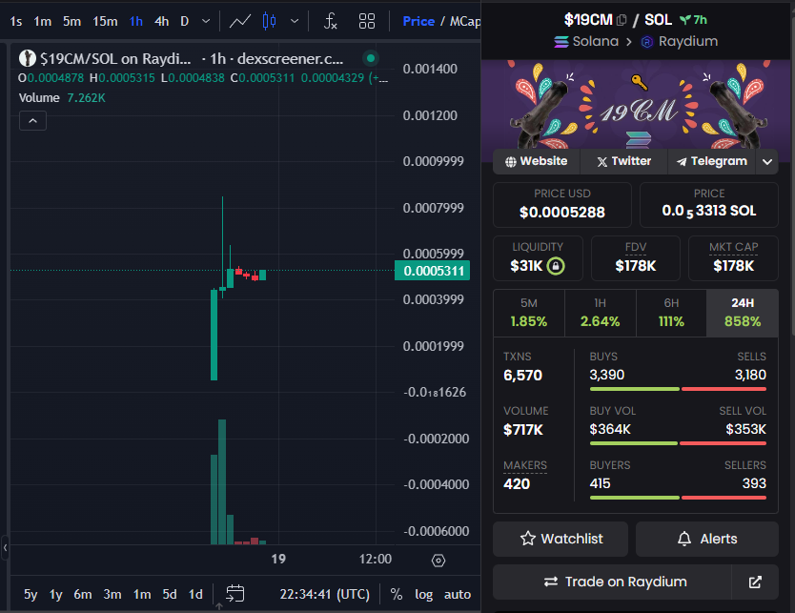This screenshot has width=795, height=613.
Task: Open chart settings gear icon
Action: (438, 561)
